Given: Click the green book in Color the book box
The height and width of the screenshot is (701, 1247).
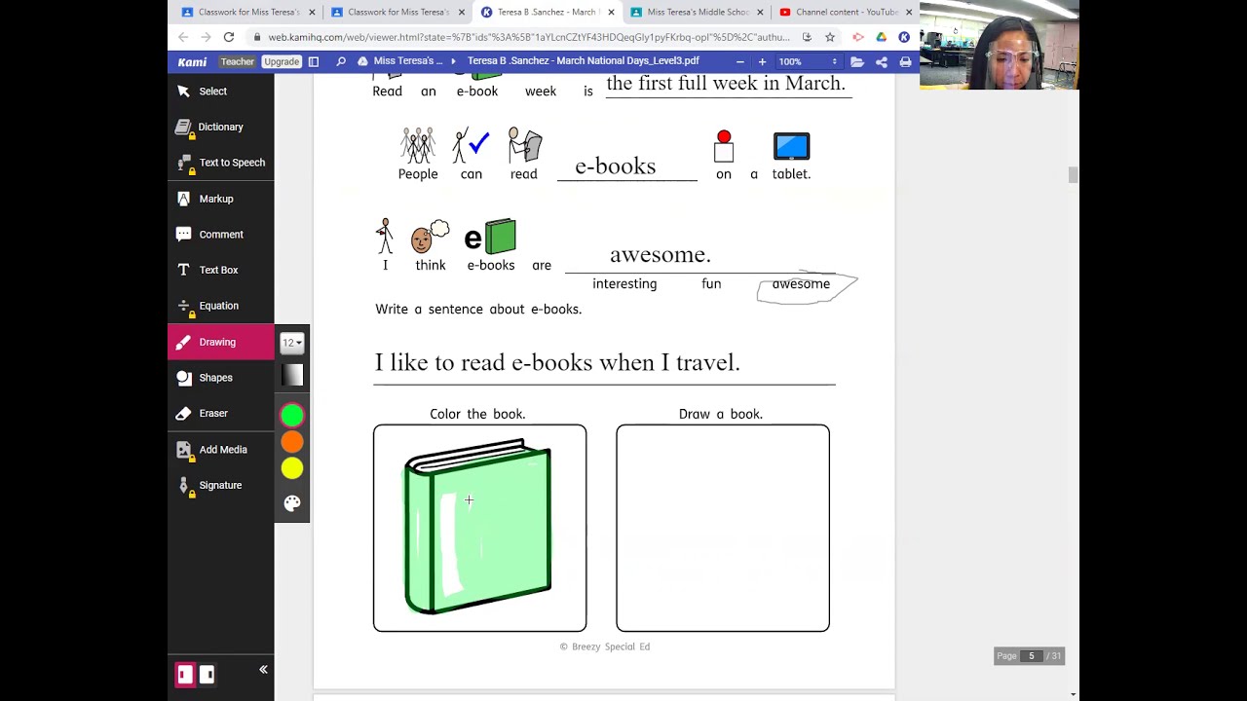Looking at the screenshot, I should (478, 527).
